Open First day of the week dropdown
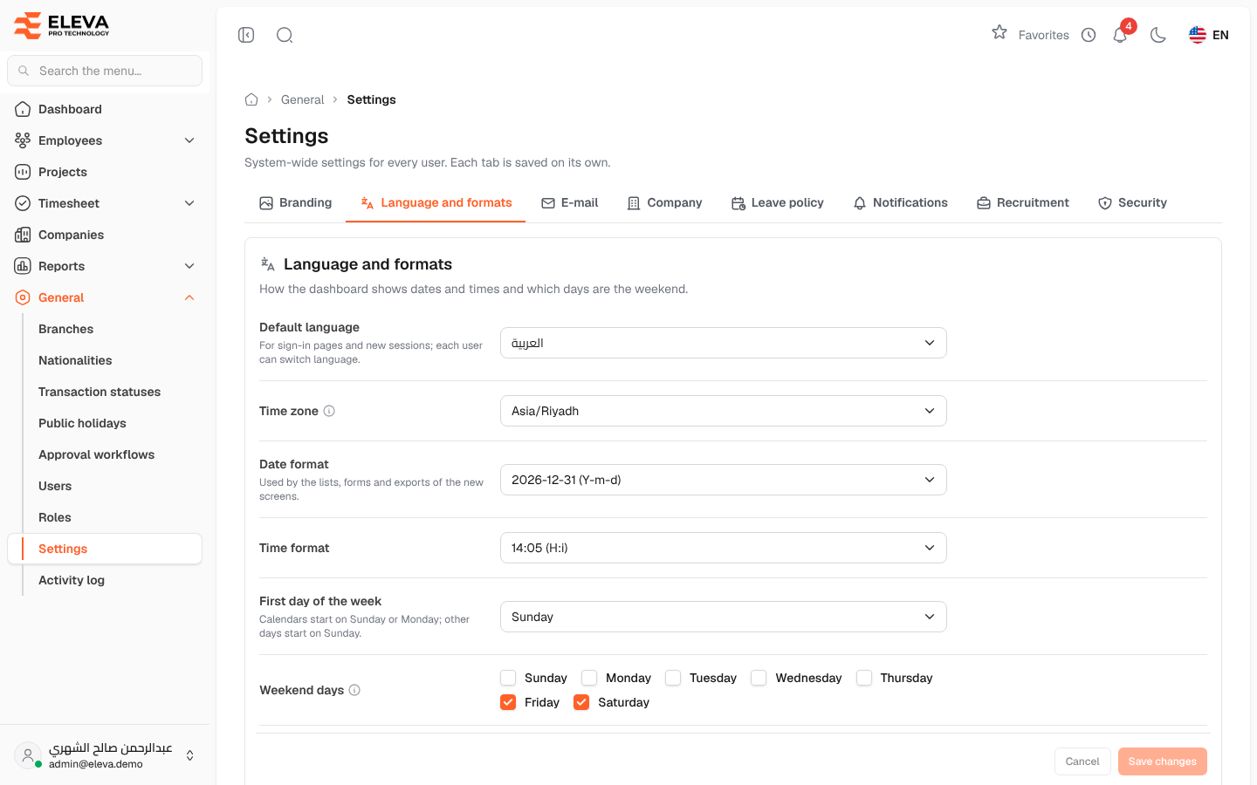This screenshot has width=1257, height=785. pyautogui.click(x=724, y=617)
